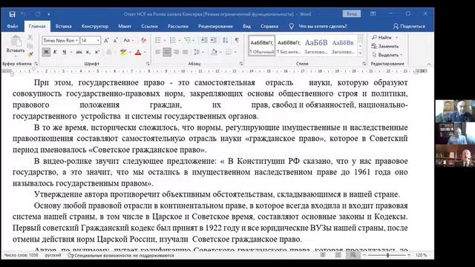Open the Clipboard pane launcher

coord(36,64)
